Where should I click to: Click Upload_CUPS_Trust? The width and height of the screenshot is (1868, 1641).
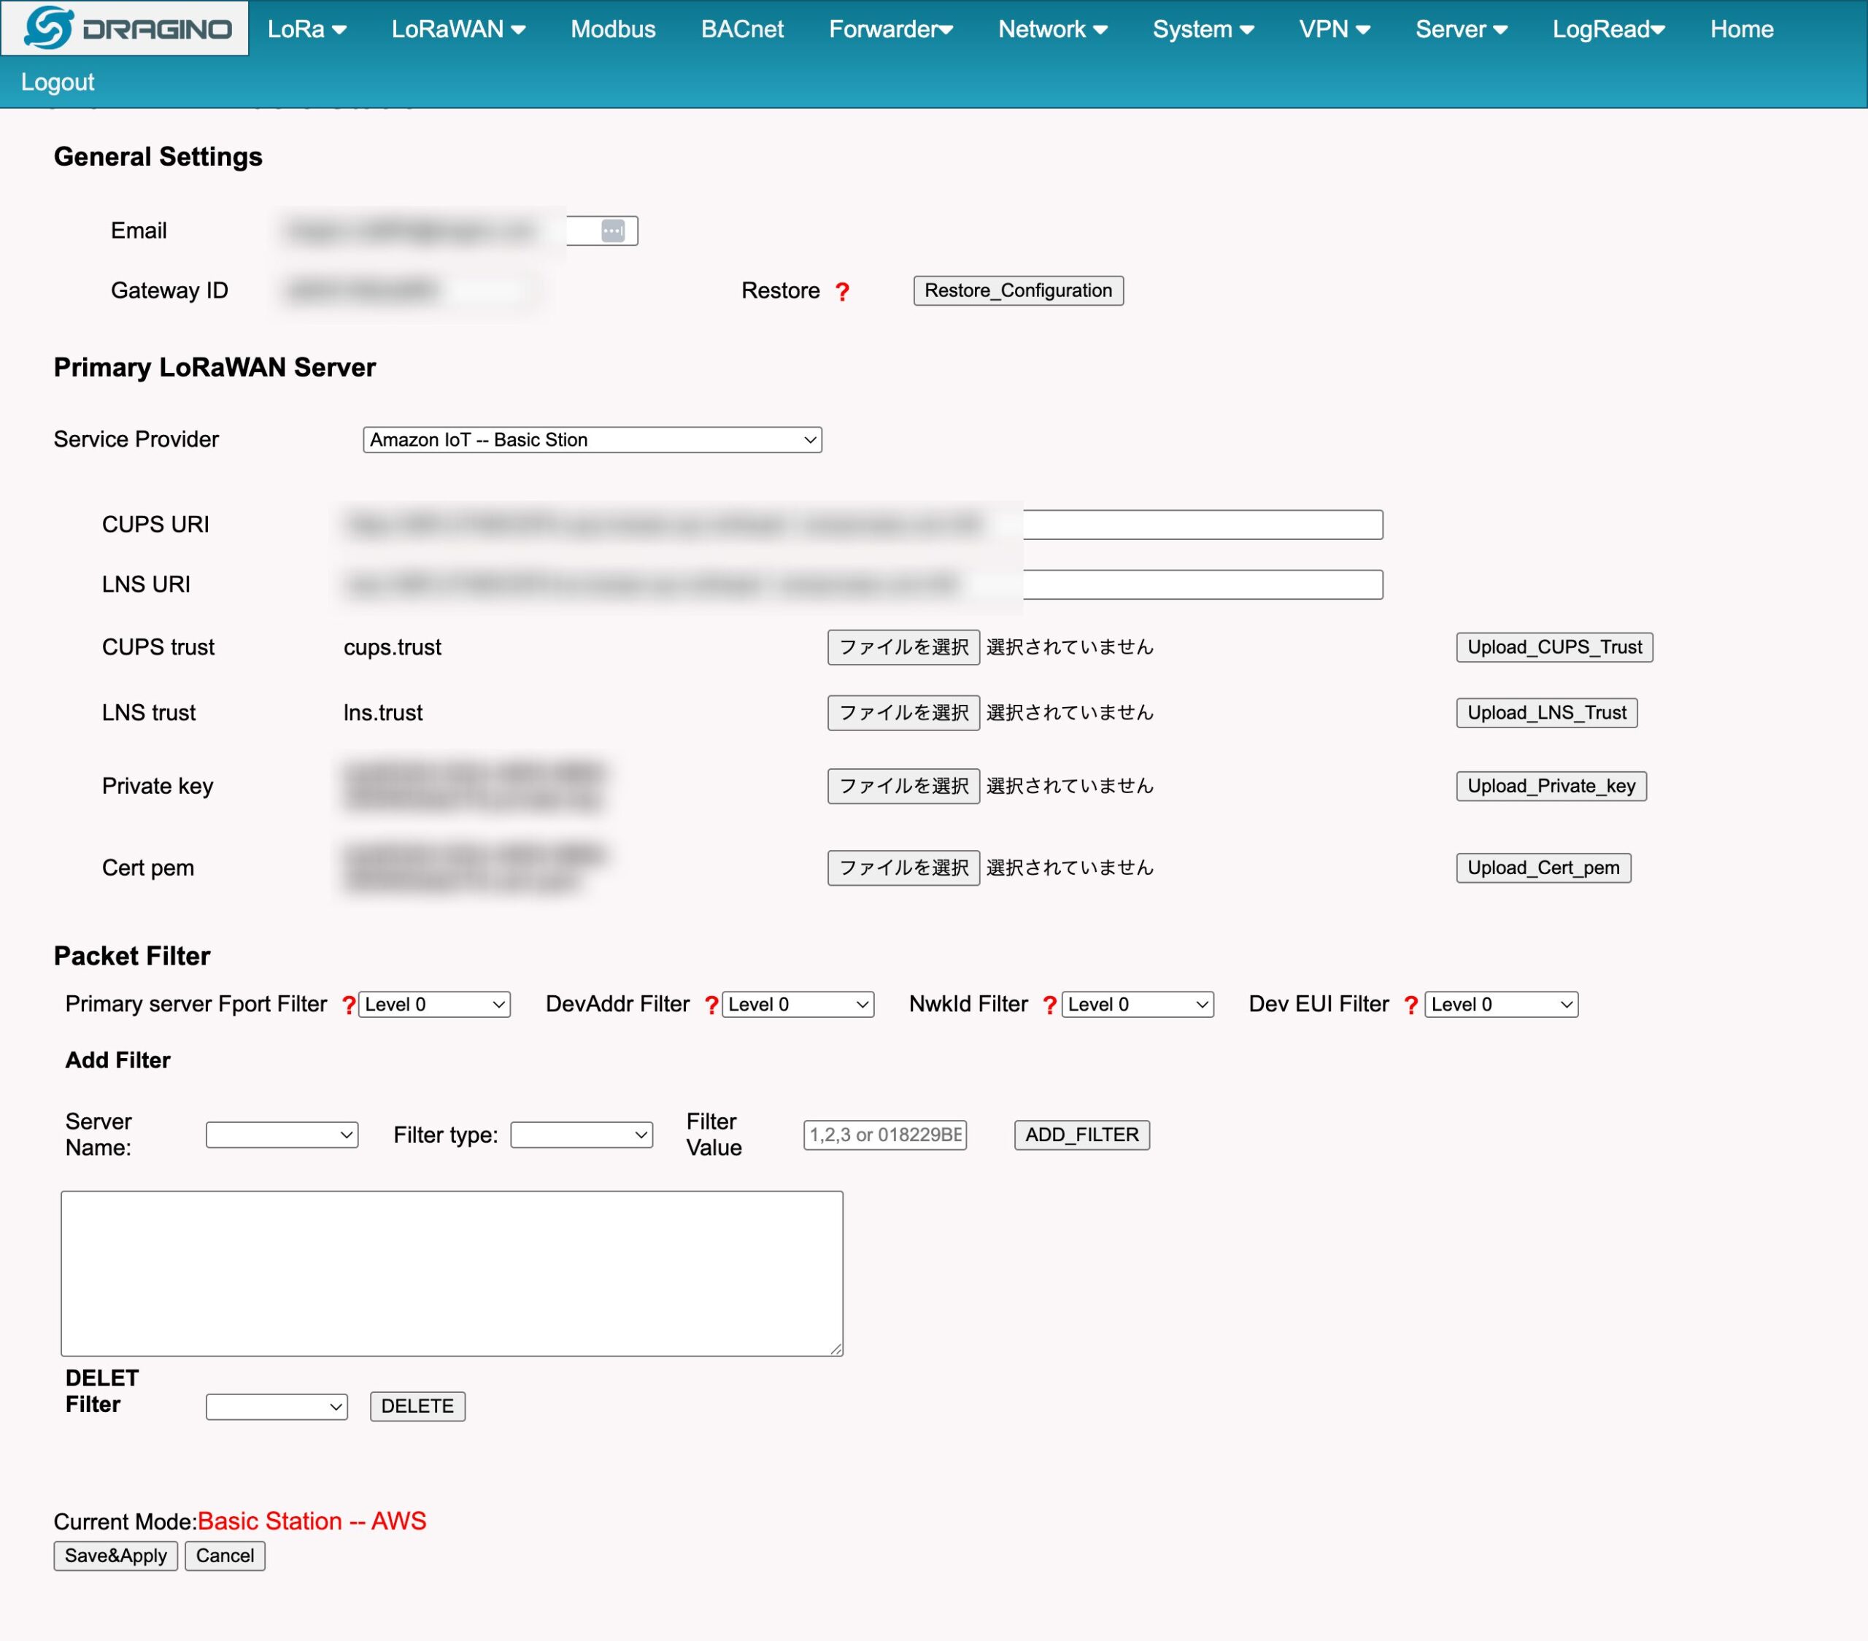coord(1554,647)
